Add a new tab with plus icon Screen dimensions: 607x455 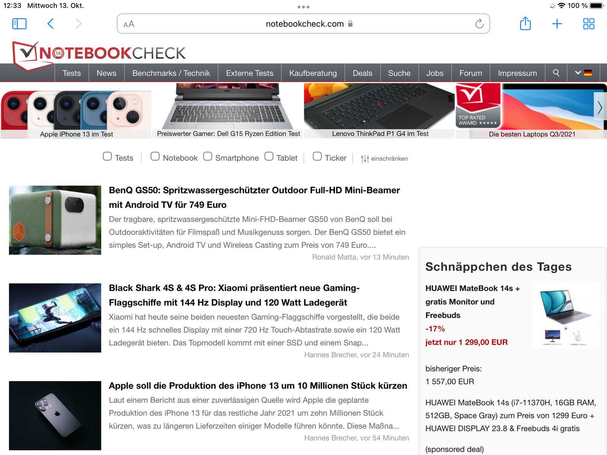coord(557,24)
